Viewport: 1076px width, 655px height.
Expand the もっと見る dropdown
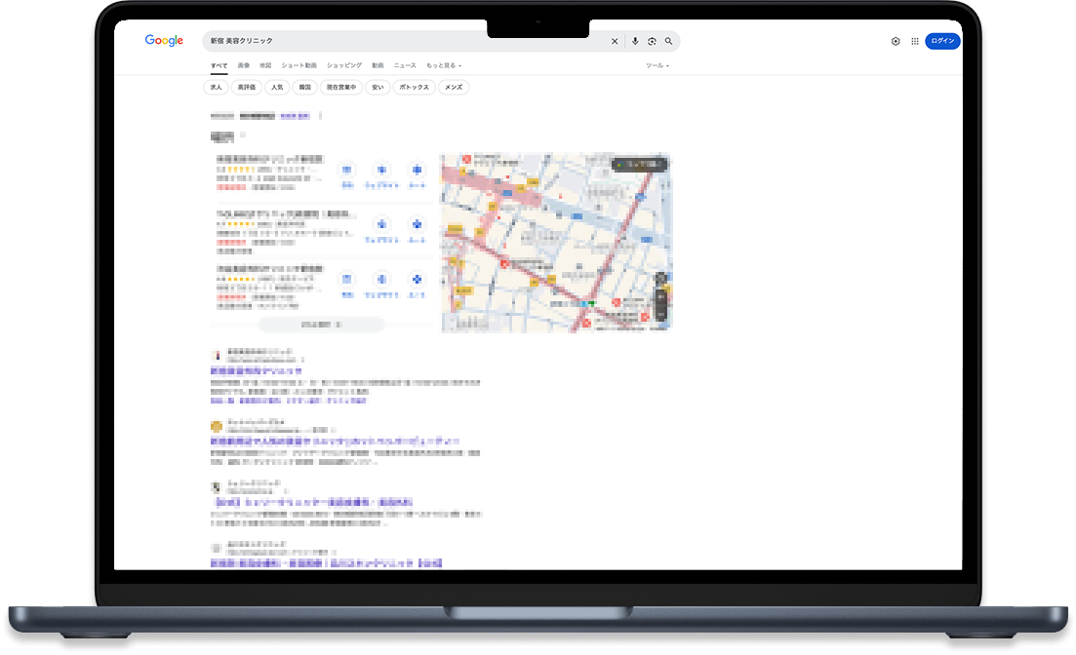click(444, 65)
